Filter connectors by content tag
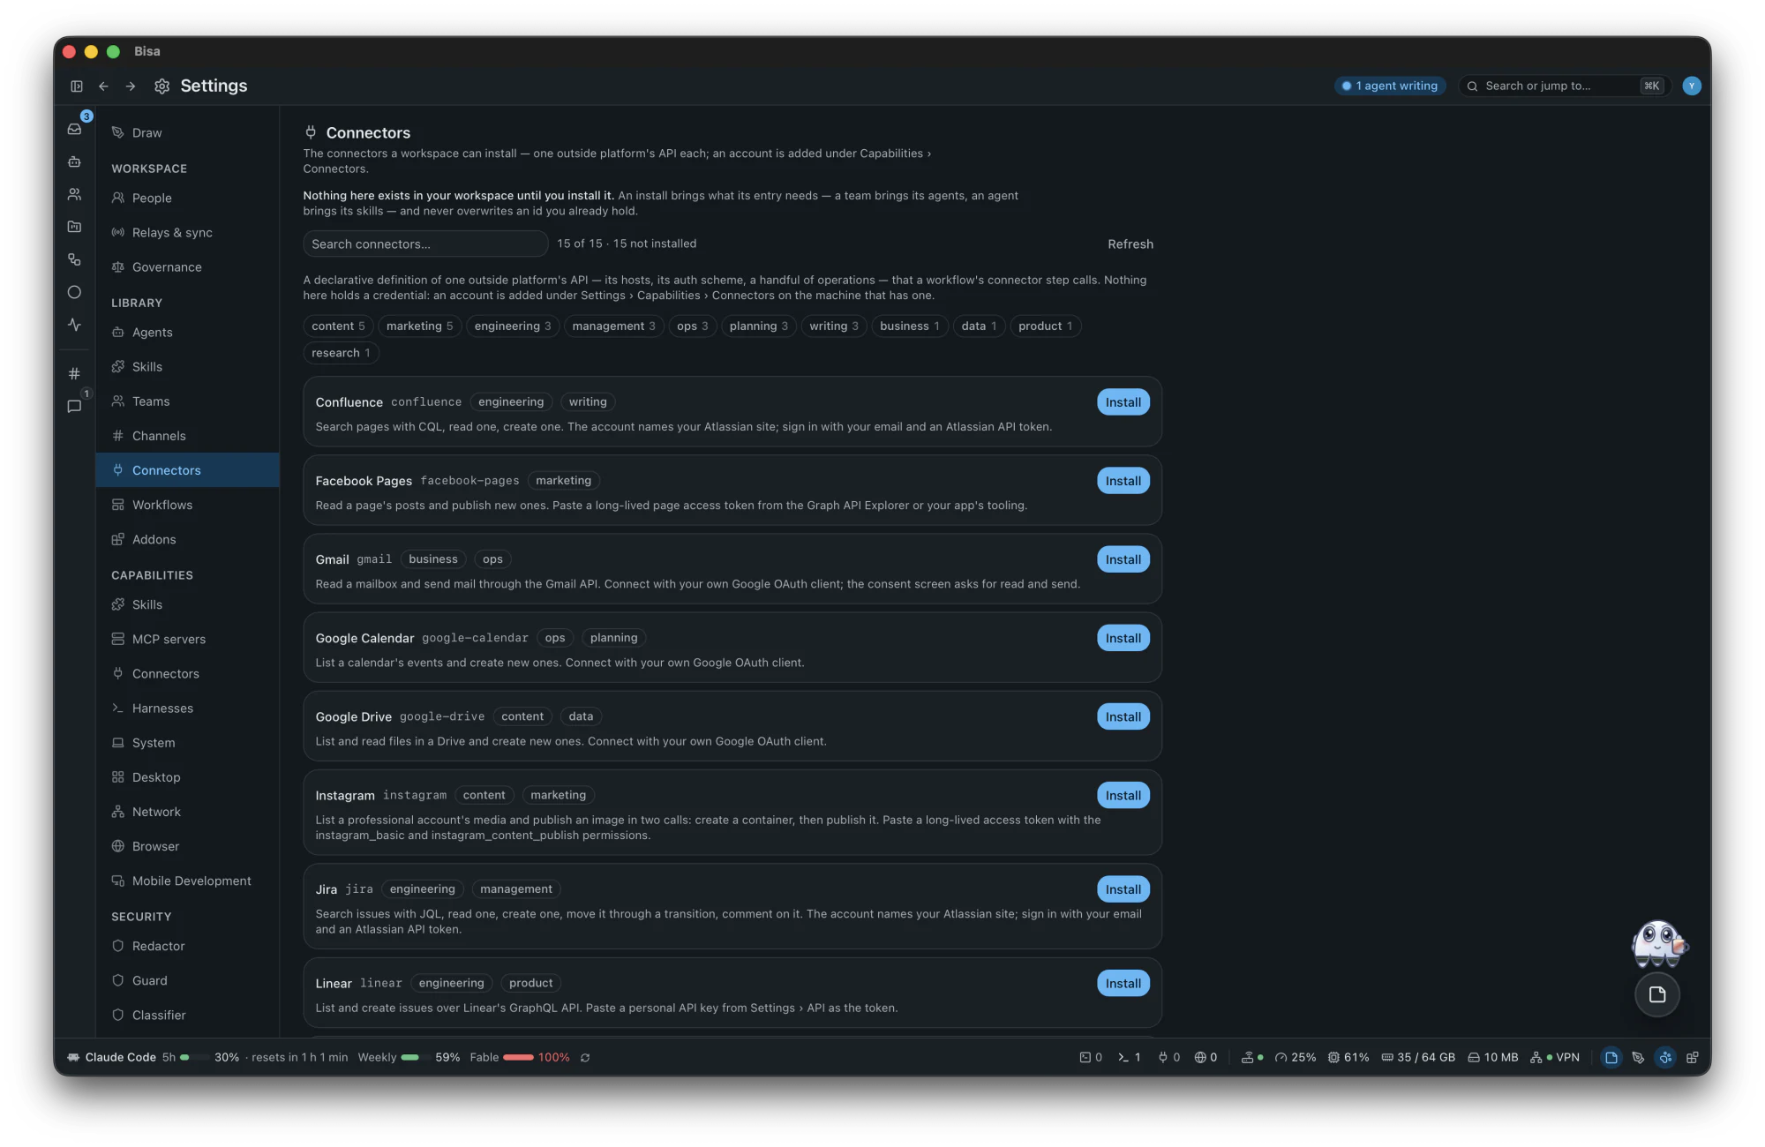 click(x=338, y=326)
